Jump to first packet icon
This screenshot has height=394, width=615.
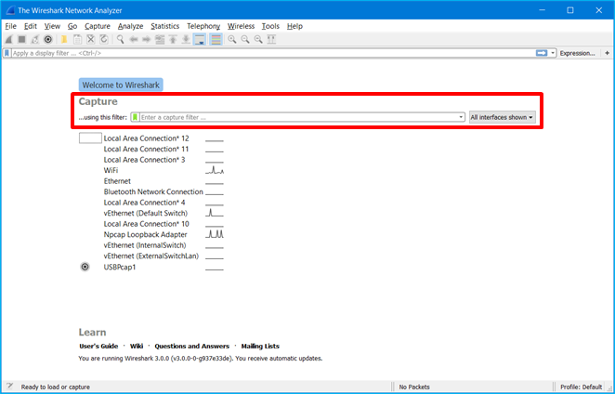pyautogui.click(x=173, y=39)
